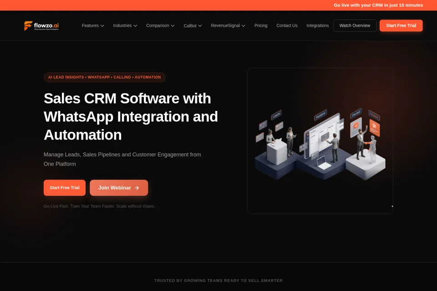
Task: Click the Watch Overview button
Action: pyautogui.click(x=355, y=25)
